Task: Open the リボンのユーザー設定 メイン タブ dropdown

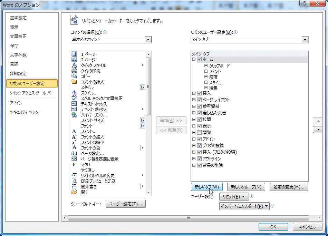Action: pos(305,39)
